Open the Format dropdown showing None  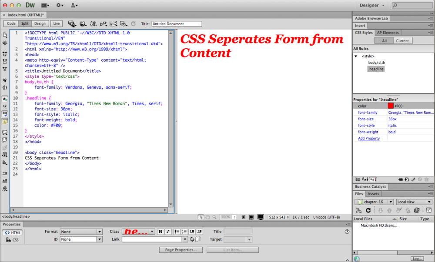pos(81,231)
